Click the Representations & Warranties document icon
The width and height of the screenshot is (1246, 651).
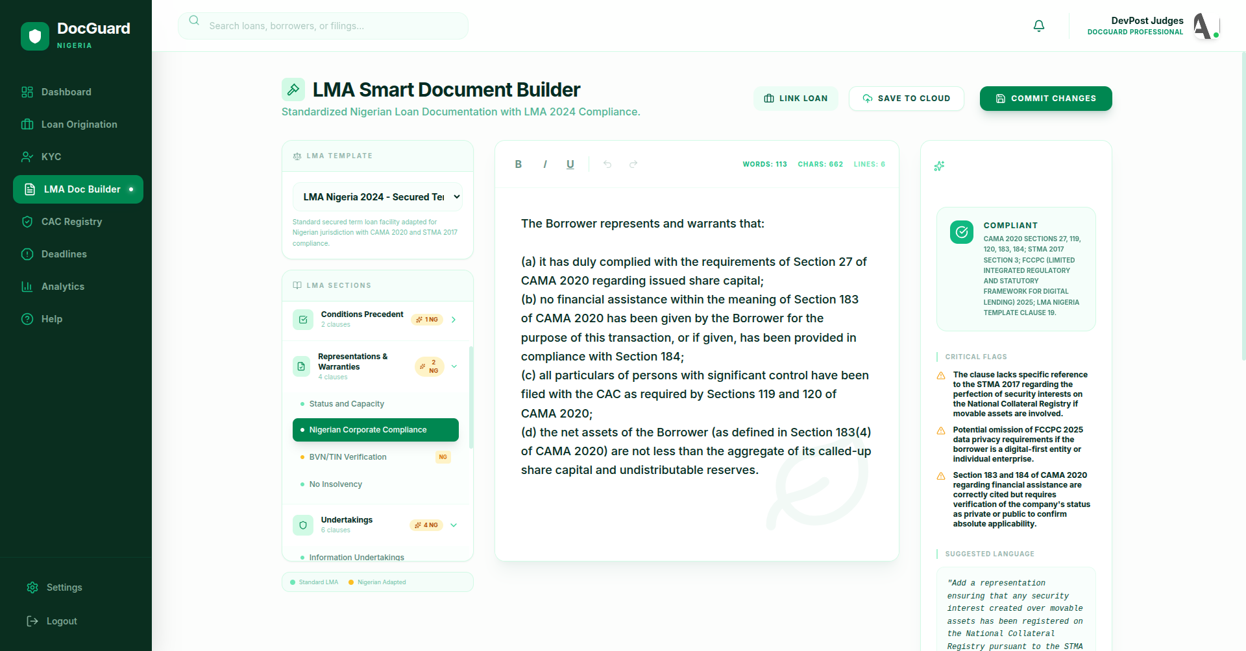[301, 366]
